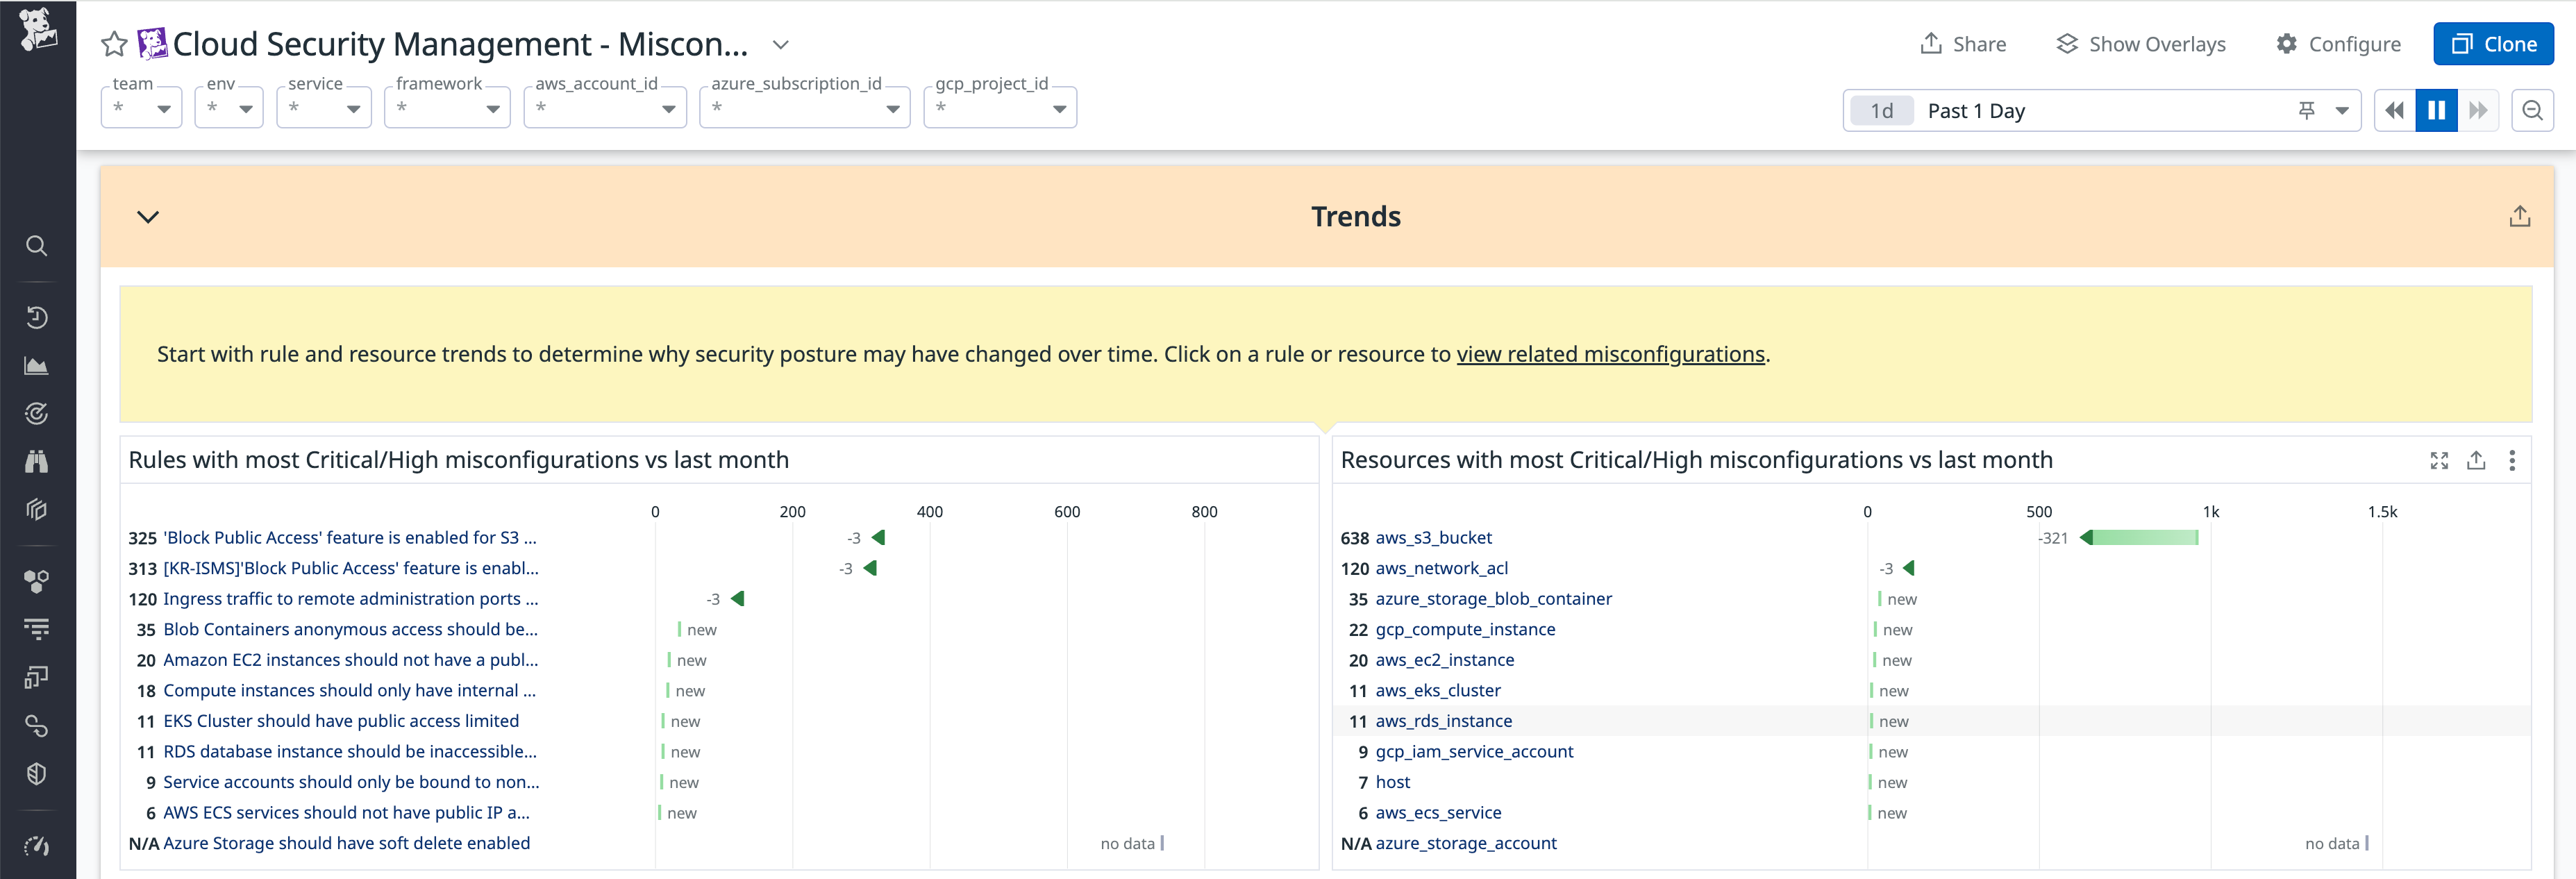Open Search in the left sidebar
This screenshot has height=879, width=2576.
coord(37,245)
